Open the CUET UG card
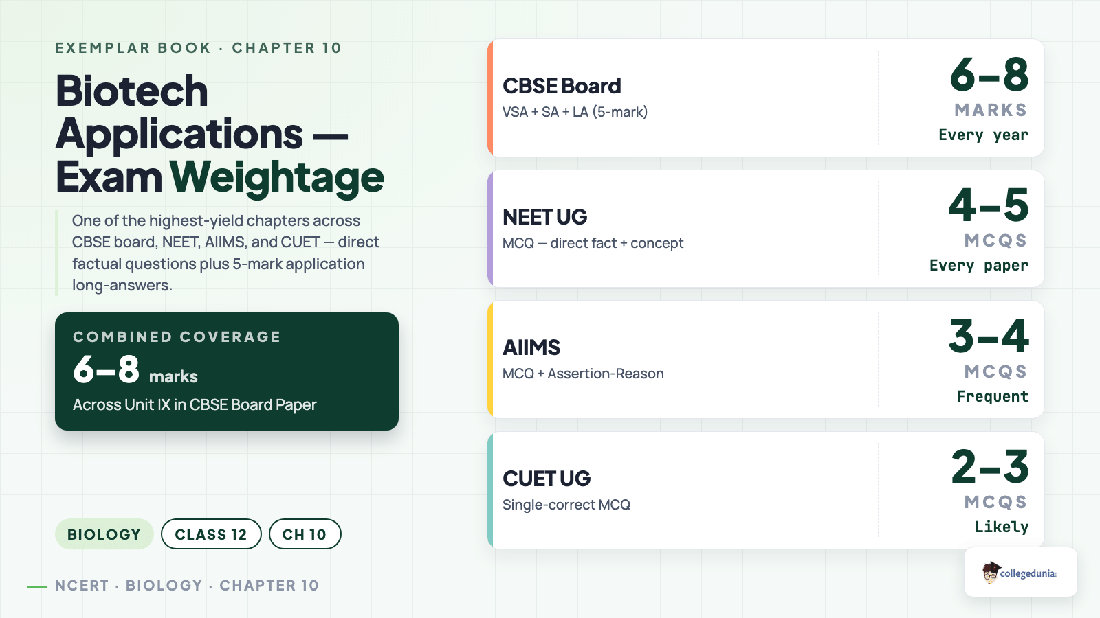The image size is (1100, 618). pyautogui.click(x=766, y=490)
